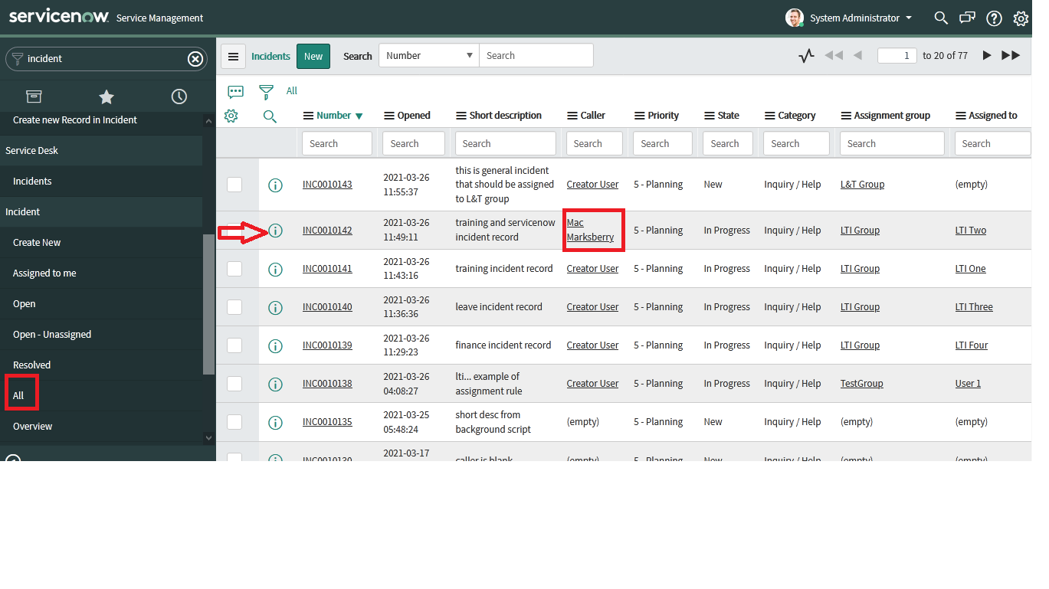Open the Incidents list context menu

233,56
